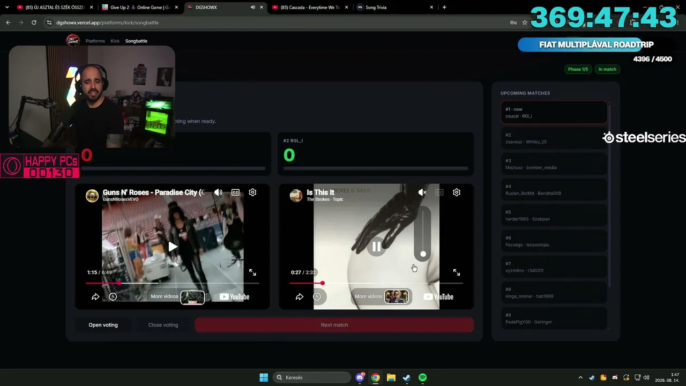Viewport: 686px width, 386px height.
Task: Seek in the Paradise City progress bar
Action: (x=172, y=283)
